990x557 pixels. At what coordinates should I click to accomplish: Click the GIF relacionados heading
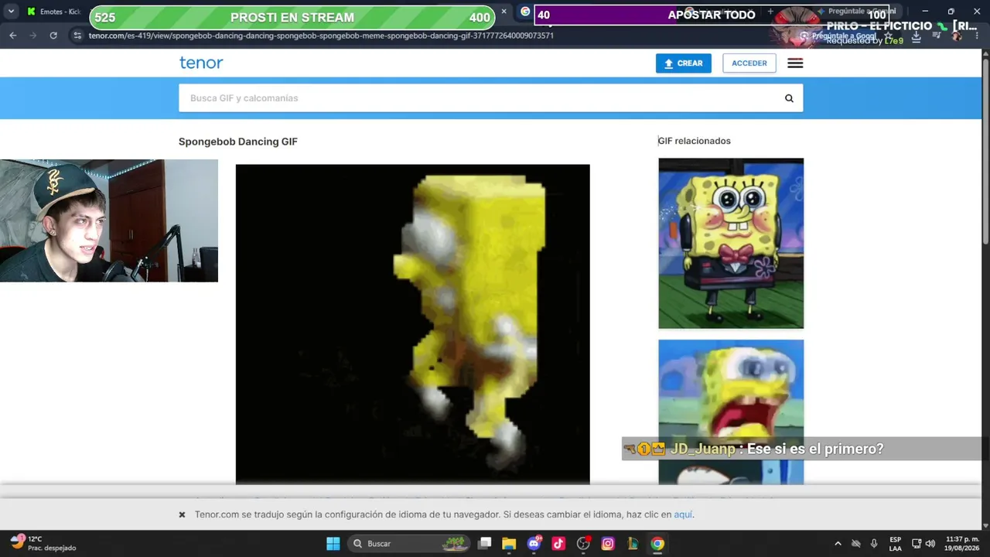(x=695, y=141)
